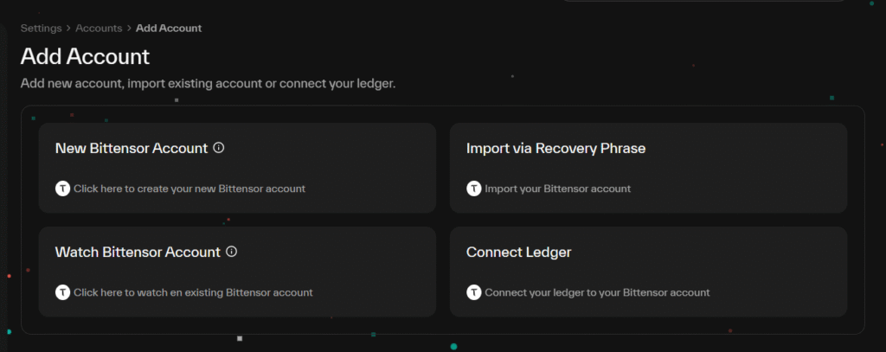
Task: Click the TAO logo in New Bittensor Account card
Action: (x=62, y=189)
